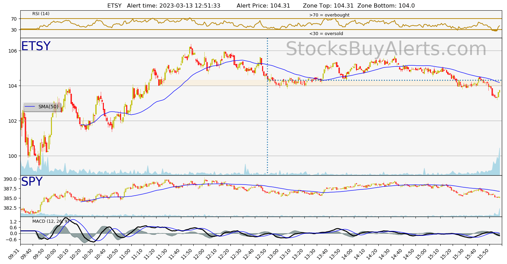
Task: Click the alert time 2023-03-13 12:51:33 text
Action: coord(174,6)
